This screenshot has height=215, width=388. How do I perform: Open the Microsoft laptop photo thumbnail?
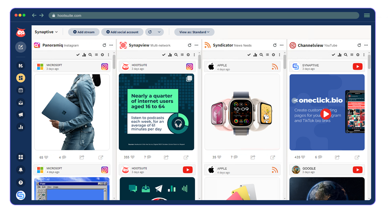click(72, 112)
